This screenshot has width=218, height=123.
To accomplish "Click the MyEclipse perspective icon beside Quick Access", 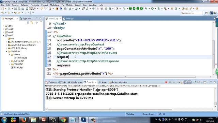I will [x=212, y=13].
